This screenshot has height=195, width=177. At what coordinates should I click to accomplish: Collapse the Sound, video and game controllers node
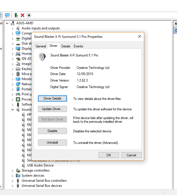(x=13, y=109)
